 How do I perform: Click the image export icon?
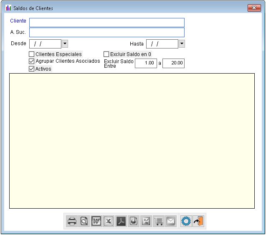tap(146, 221)
